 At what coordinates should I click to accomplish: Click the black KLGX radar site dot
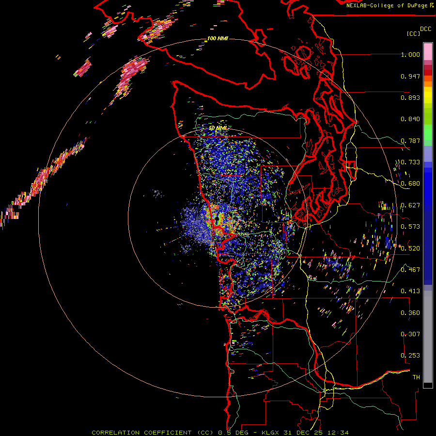(x=217, y=219)
